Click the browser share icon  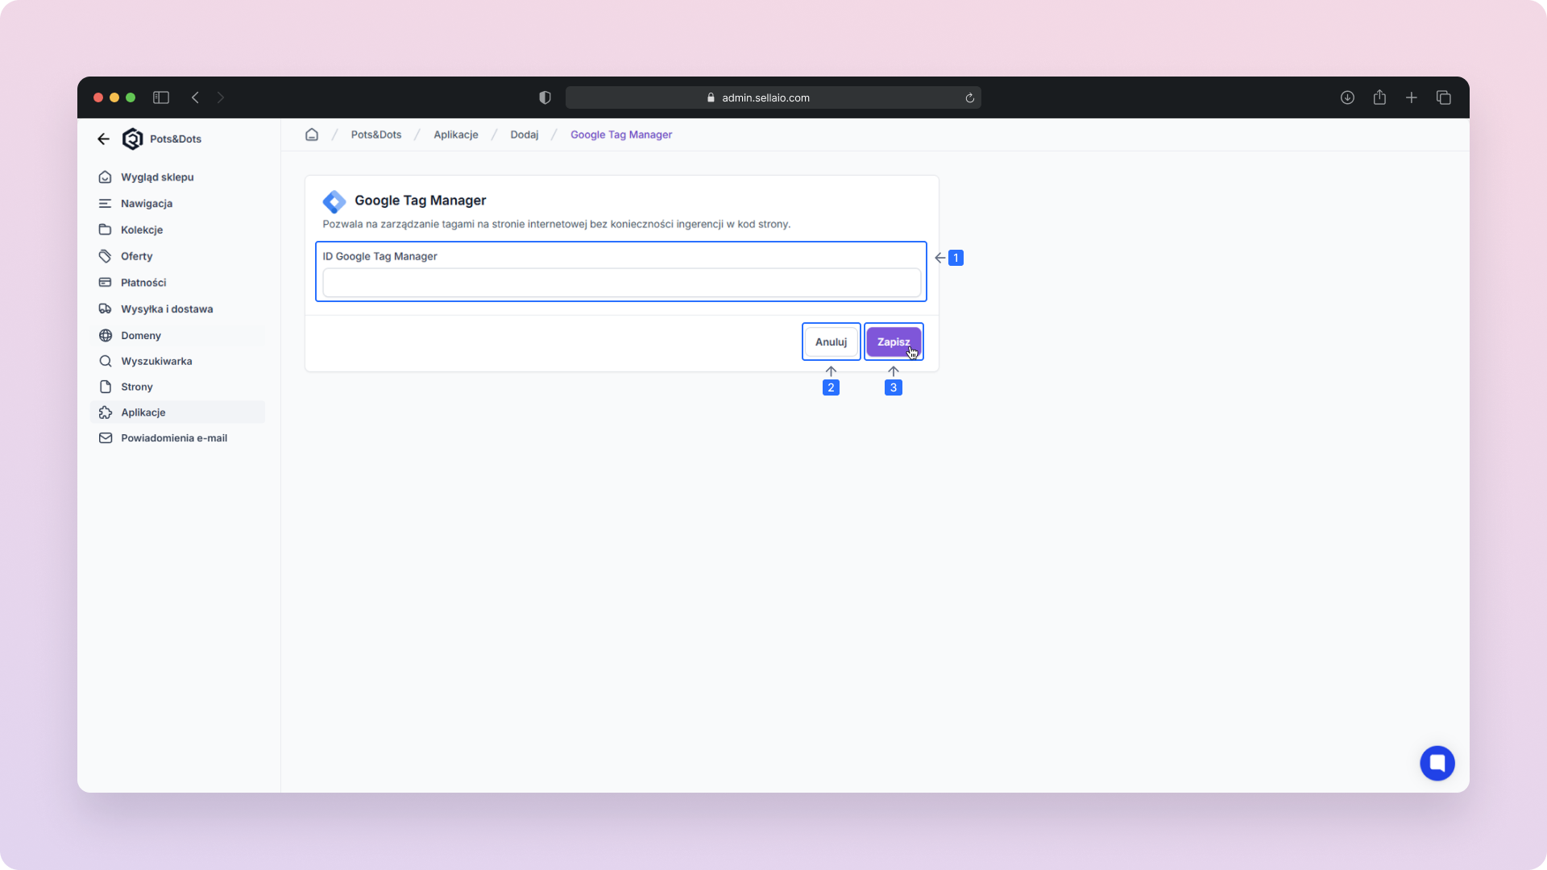(x=1379, y=97)
